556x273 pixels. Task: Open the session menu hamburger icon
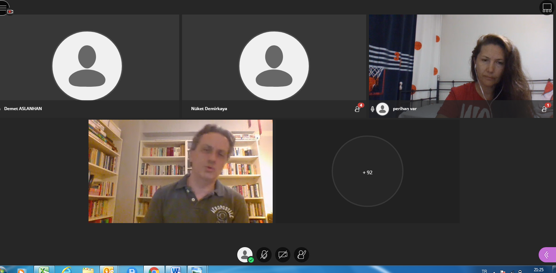pos(3,7)
